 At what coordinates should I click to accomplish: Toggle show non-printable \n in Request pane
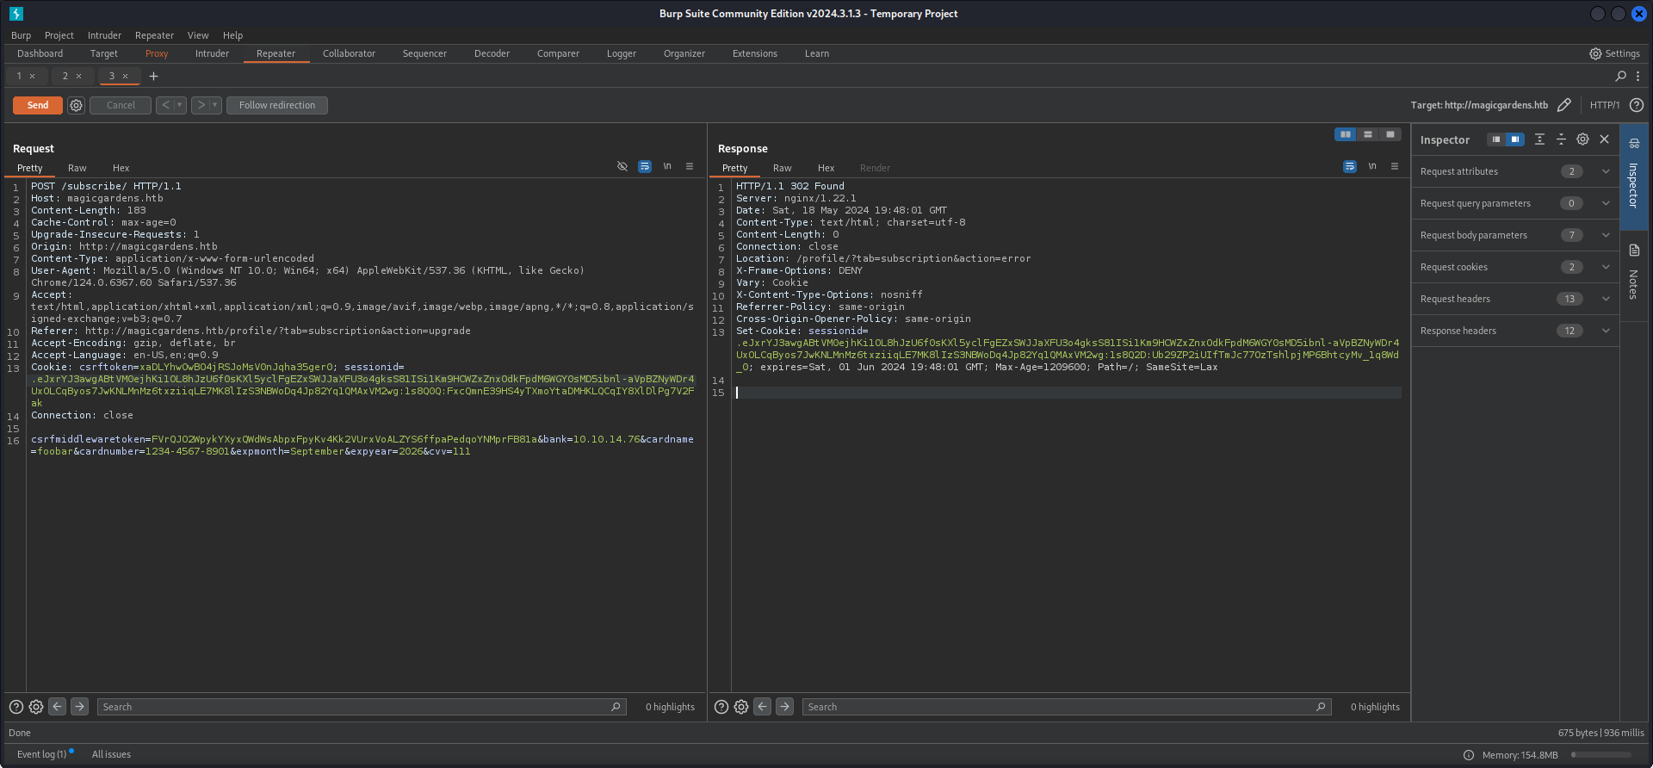[x=667, y=167]
